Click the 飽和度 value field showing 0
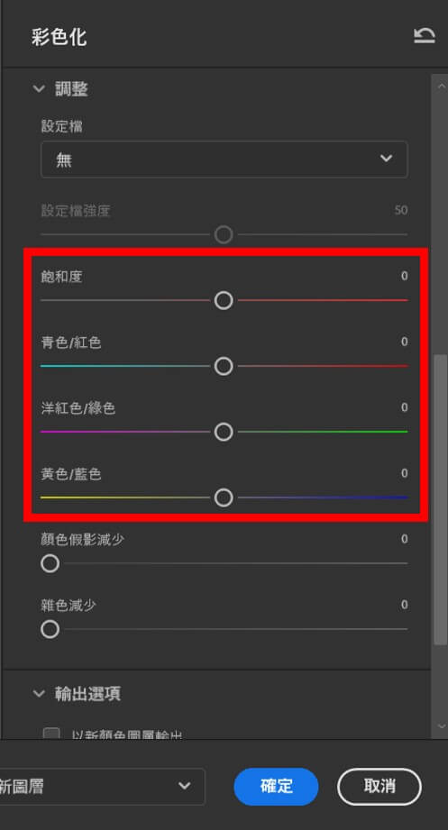The image size is (448, 830). coord(404,276)
